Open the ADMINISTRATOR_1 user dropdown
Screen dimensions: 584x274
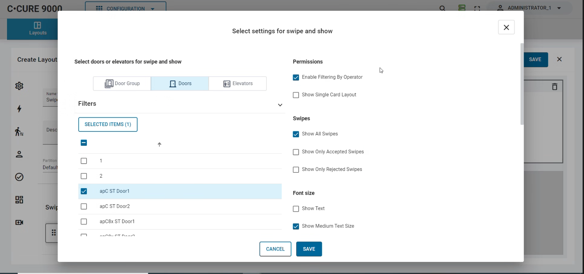[x=531, y=8]
